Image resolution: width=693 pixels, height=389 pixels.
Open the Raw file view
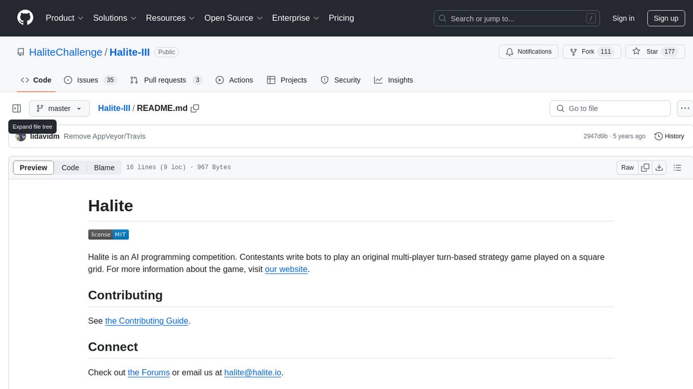point(627,168)
